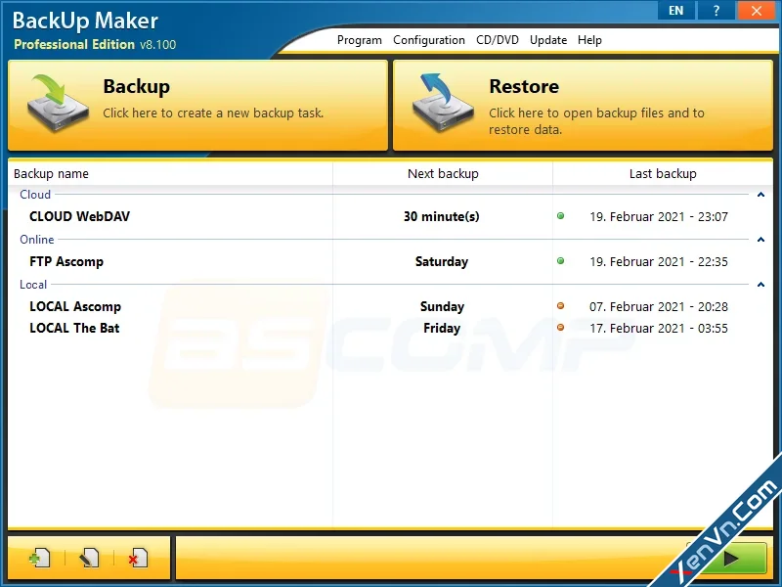Image resolution: width=782 pixels, height=587 pixels.
Task: Select the Online group header
Action: click(x=37, y=240)
